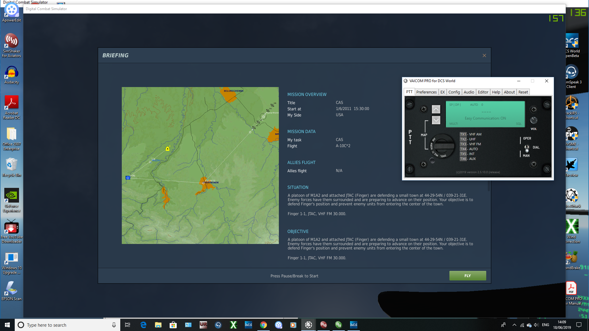
Task: Click the VoiceAttack taskbar icon
Action: coord(309,325)
